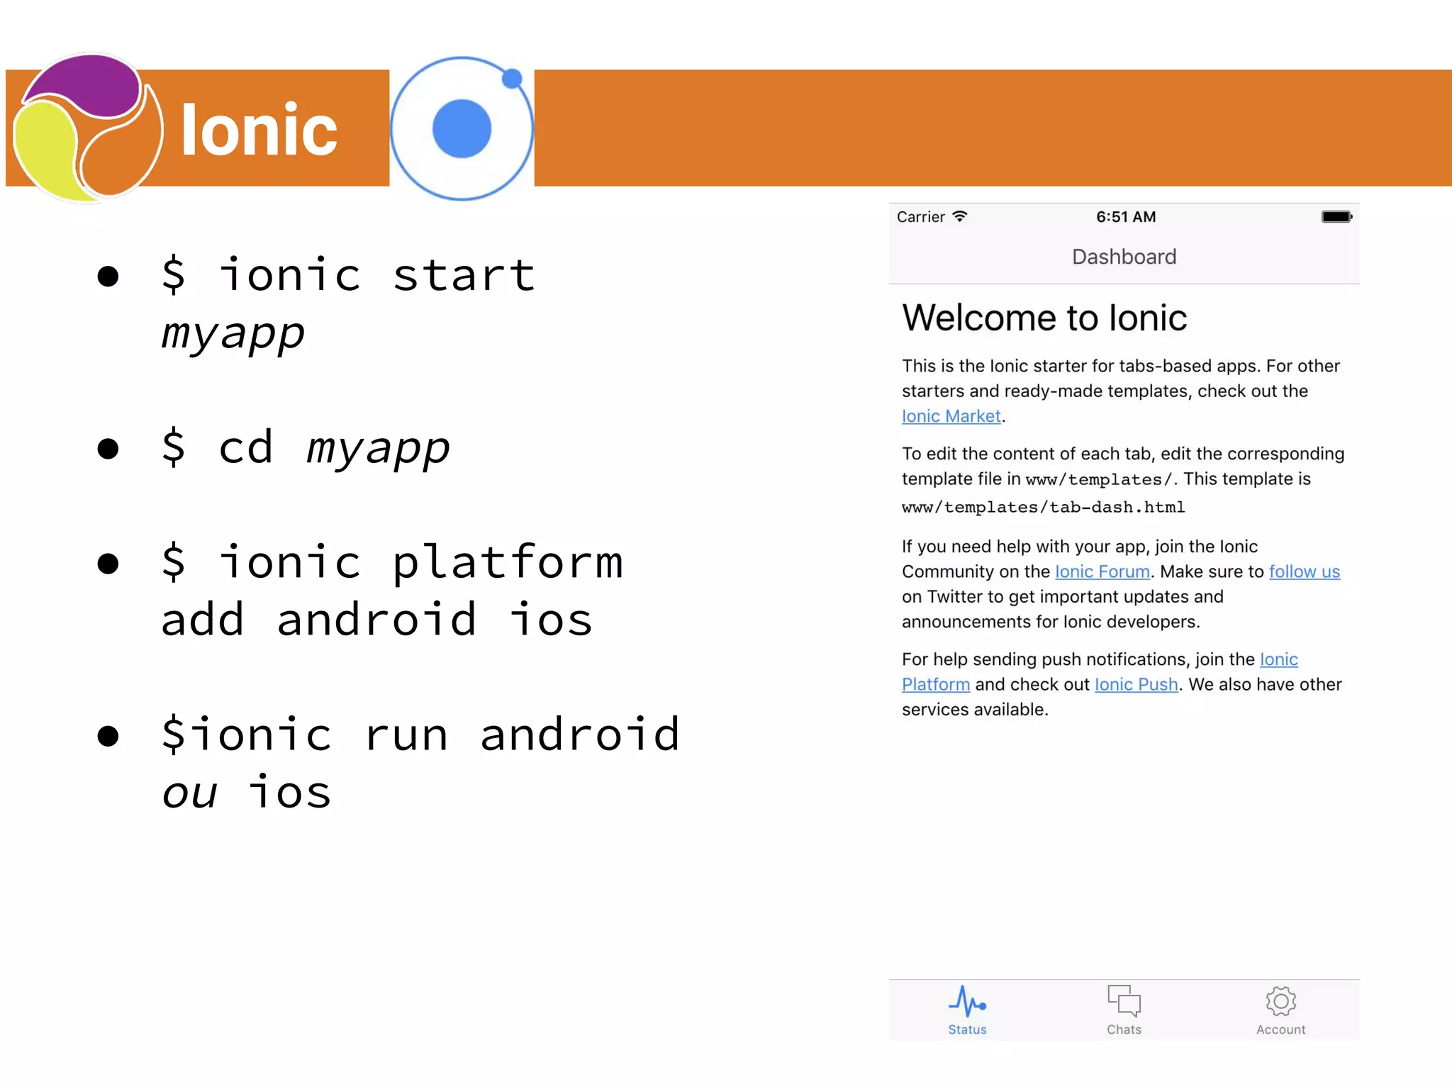The image size is (1452, 1089).
Task: Follow the Ionic Market link
Action: coord(951,416)
